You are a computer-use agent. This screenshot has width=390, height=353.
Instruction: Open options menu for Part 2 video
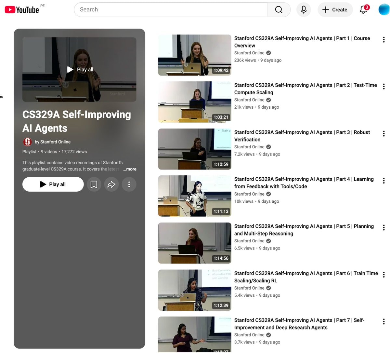[x=384, y=87]
